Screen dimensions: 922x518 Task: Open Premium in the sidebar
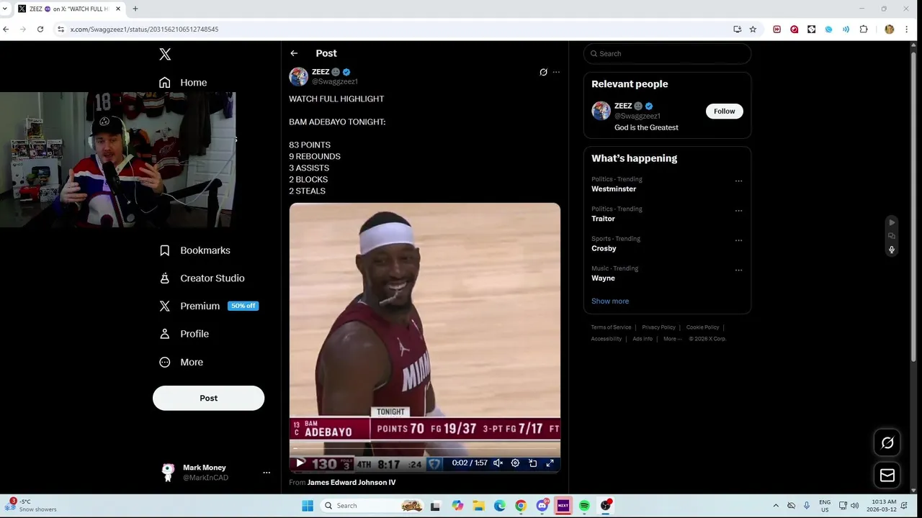(208, 306)
